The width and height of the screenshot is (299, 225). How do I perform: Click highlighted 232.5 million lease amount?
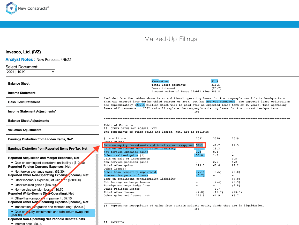pos(140,105)
